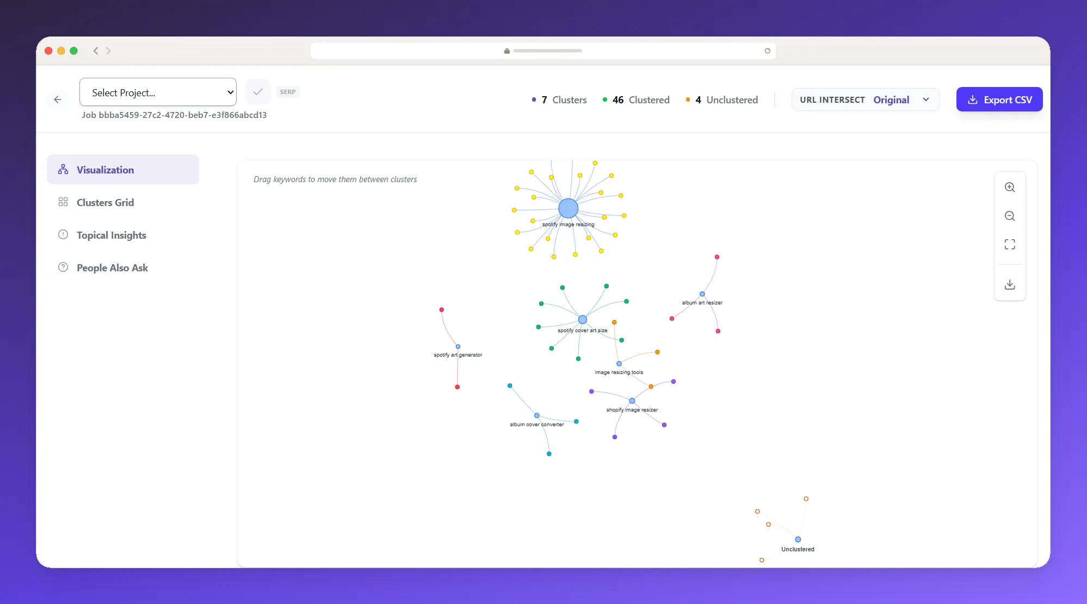This screenshot has width=1087, height=604.
Task: Open Topical Insights section
Action: [x=123, y=235]
